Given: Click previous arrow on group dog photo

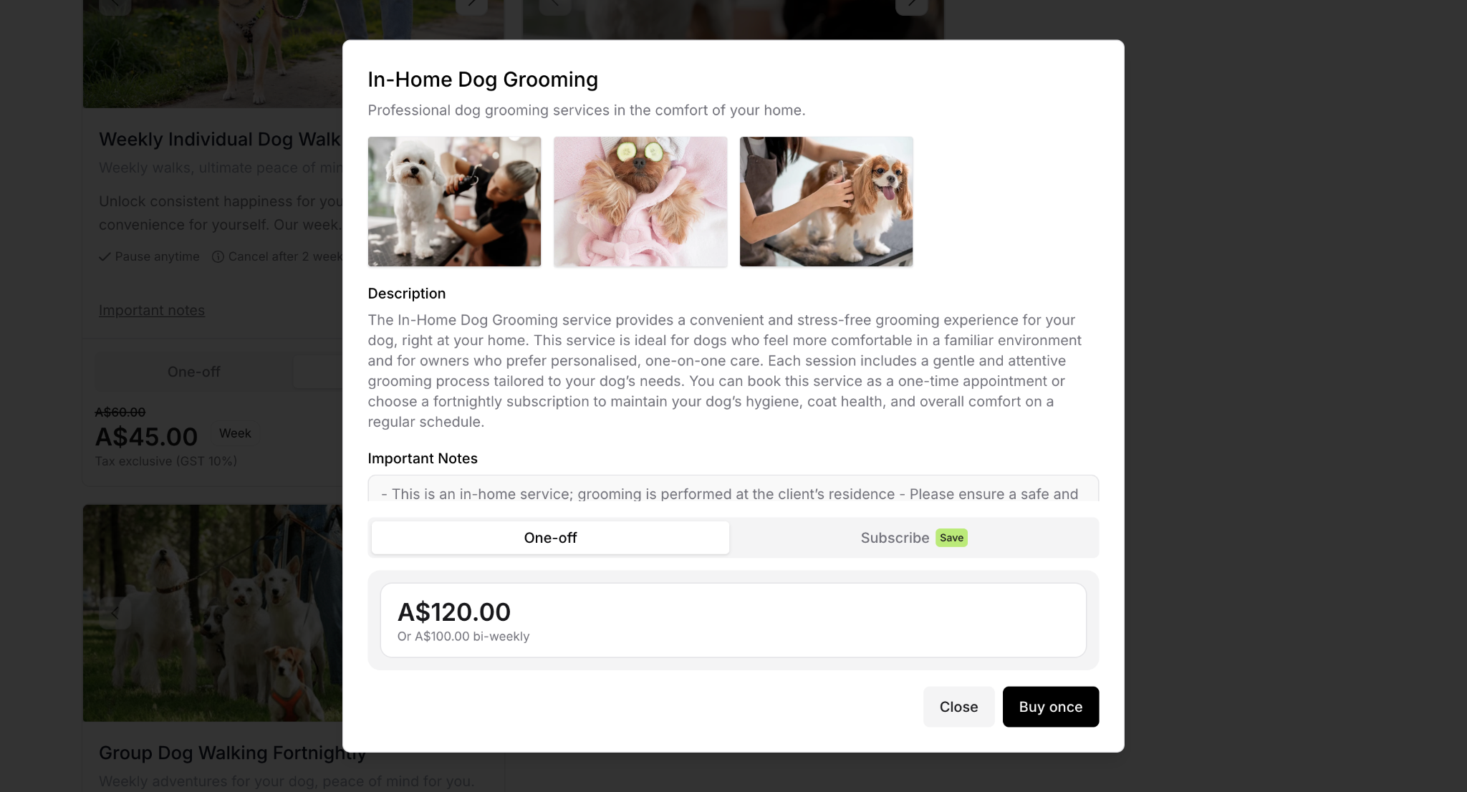Looking at the screenshot, I should pos(115,613).
